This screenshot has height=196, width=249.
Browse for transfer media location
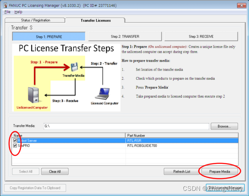point(224,126)
